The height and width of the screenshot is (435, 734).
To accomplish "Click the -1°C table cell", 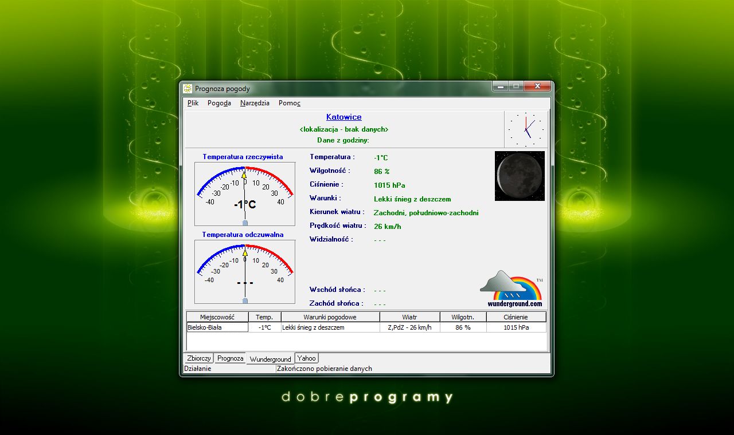I will [264, 327].
